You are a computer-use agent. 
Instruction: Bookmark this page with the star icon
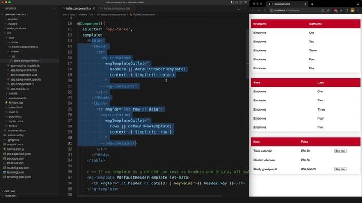click(329, 10)
